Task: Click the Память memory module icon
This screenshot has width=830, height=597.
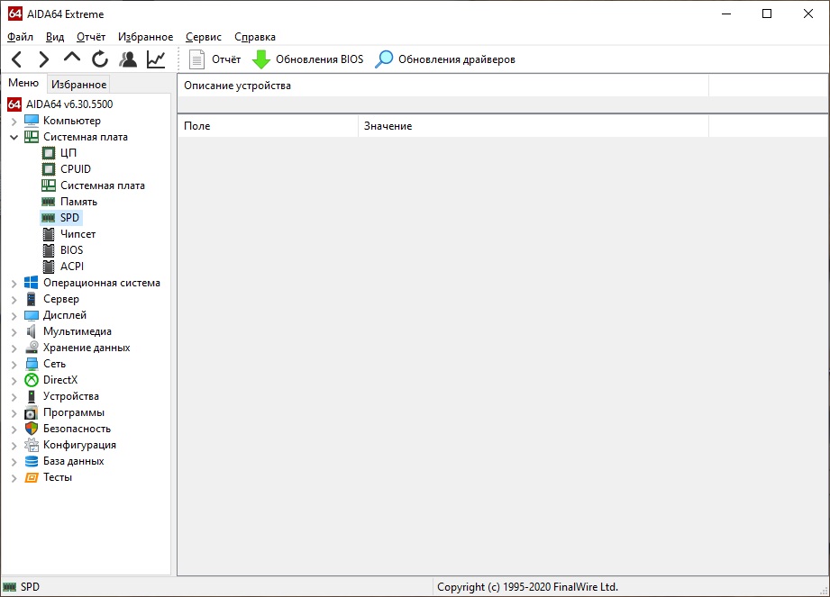Action: click(x=48, y=202)
